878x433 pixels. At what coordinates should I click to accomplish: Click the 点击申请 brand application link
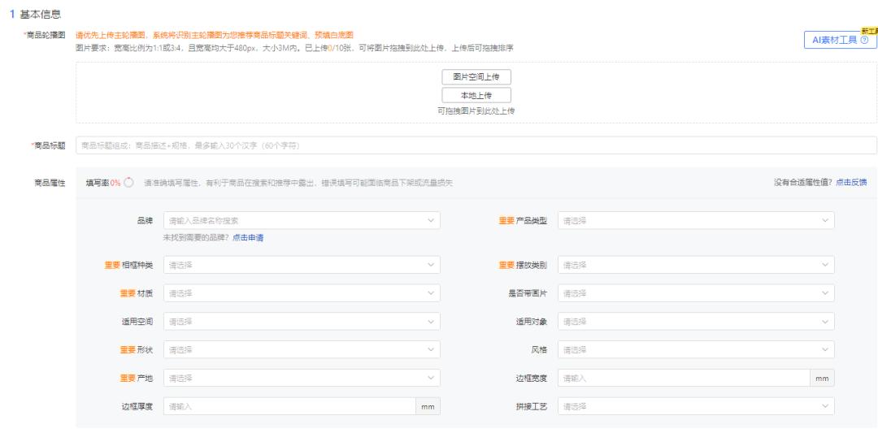coord(248,238)
